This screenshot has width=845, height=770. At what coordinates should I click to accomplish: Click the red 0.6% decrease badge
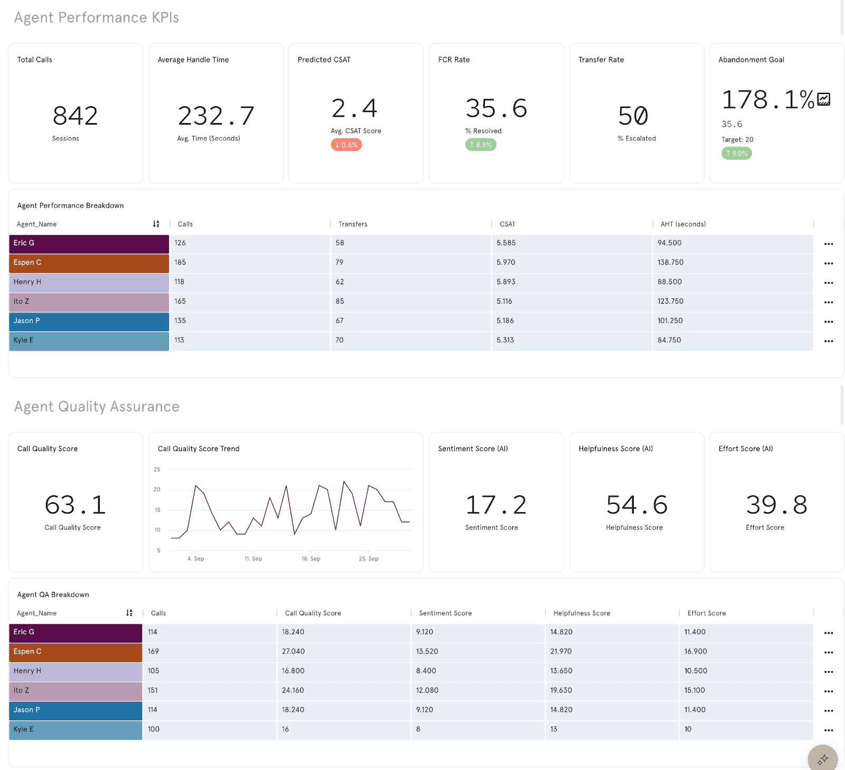point(346,145)
